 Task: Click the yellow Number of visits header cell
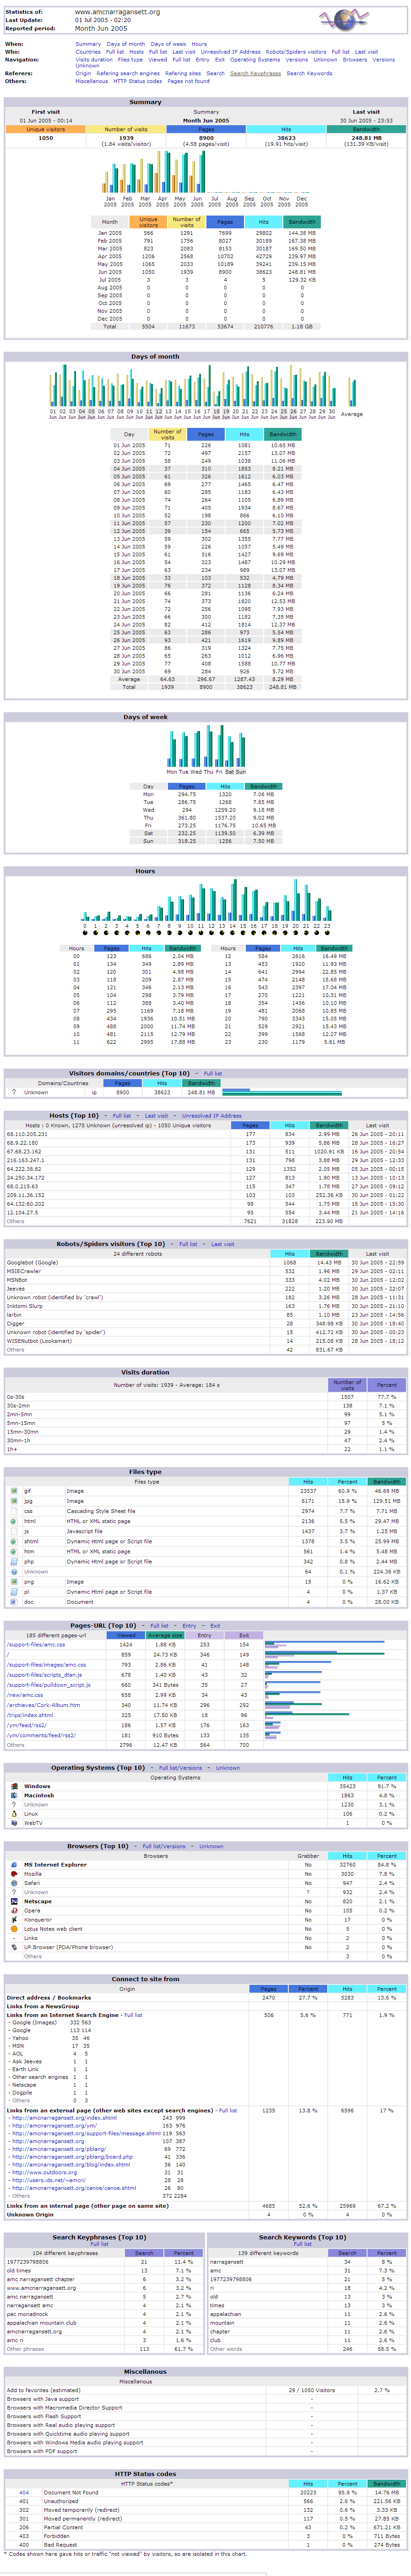pos(126,129)
